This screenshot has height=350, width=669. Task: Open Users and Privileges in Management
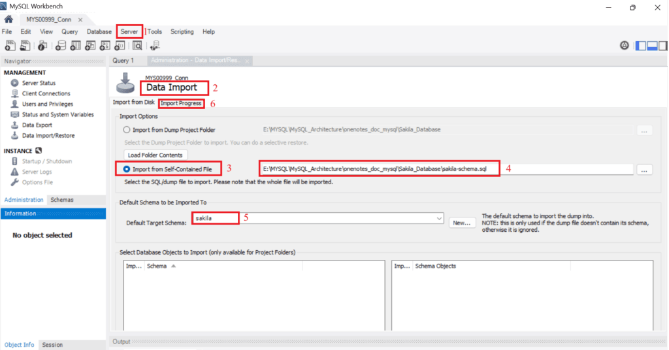click(47, 104)
